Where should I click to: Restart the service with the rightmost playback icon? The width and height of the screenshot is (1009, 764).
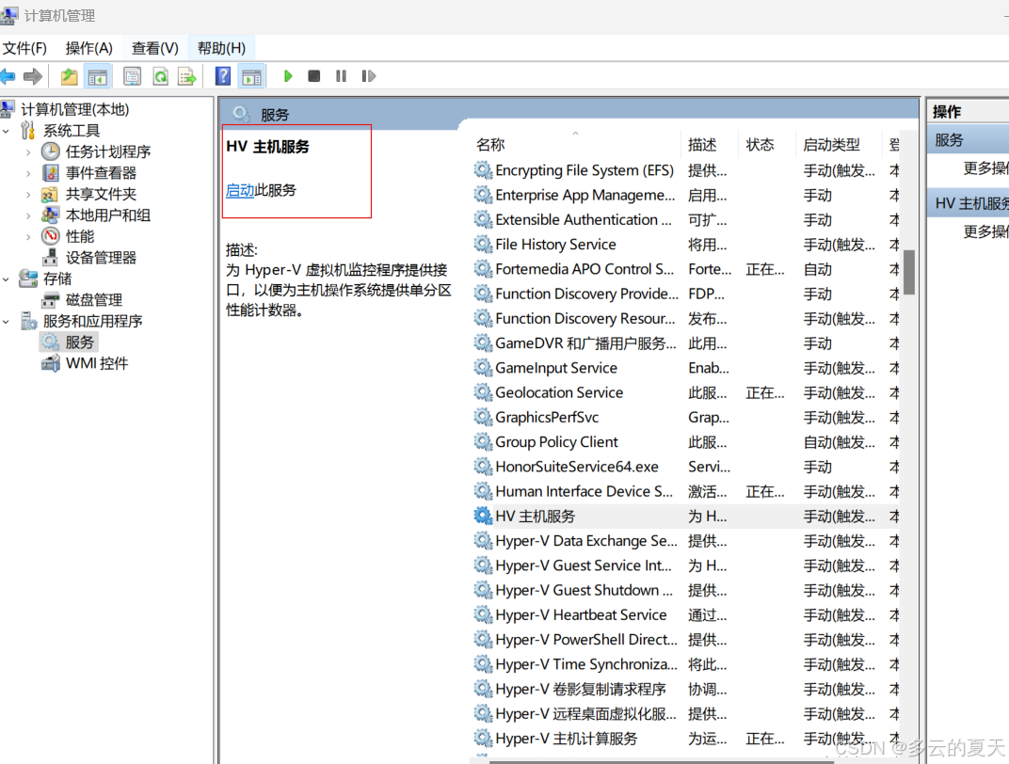367,76
